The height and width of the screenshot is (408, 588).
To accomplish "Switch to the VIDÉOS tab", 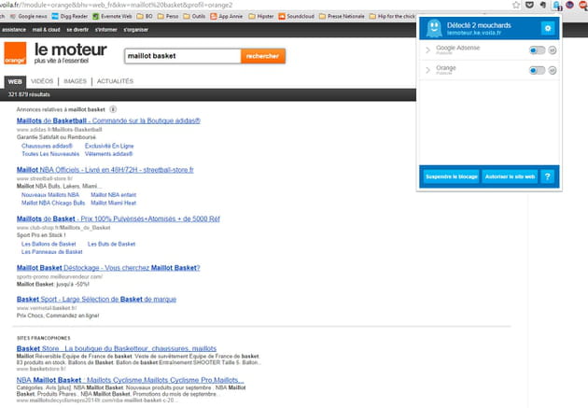I will tap(42, 81).
